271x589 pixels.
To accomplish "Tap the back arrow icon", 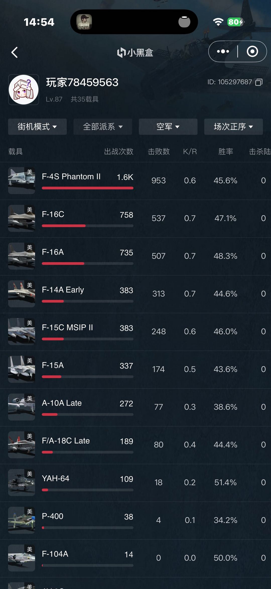I will tap(15, 52).
